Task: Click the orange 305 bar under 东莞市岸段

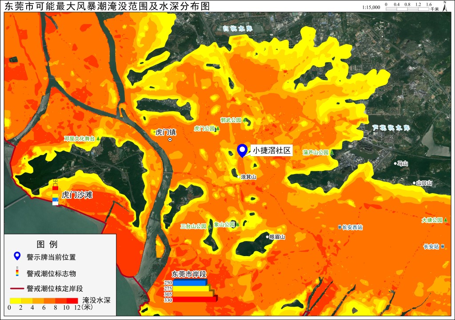Action: (x=194, y=294)
